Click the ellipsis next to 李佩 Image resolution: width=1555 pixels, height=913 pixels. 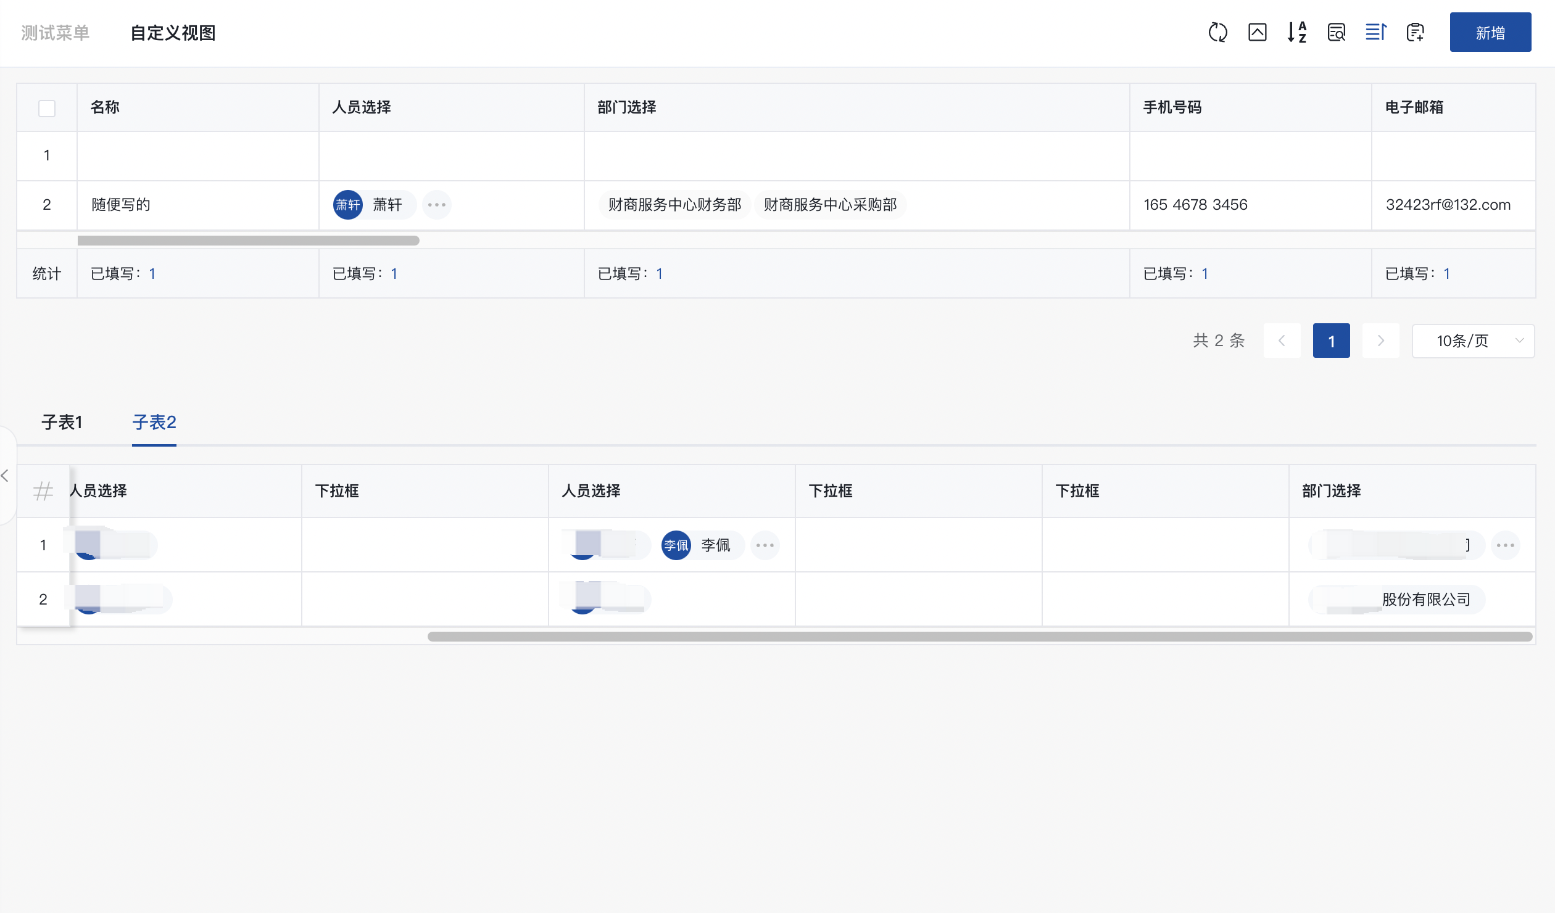coord(765,545)
